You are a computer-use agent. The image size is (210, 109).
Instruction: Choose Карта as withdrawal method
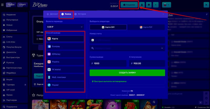(x=65, y=39)
